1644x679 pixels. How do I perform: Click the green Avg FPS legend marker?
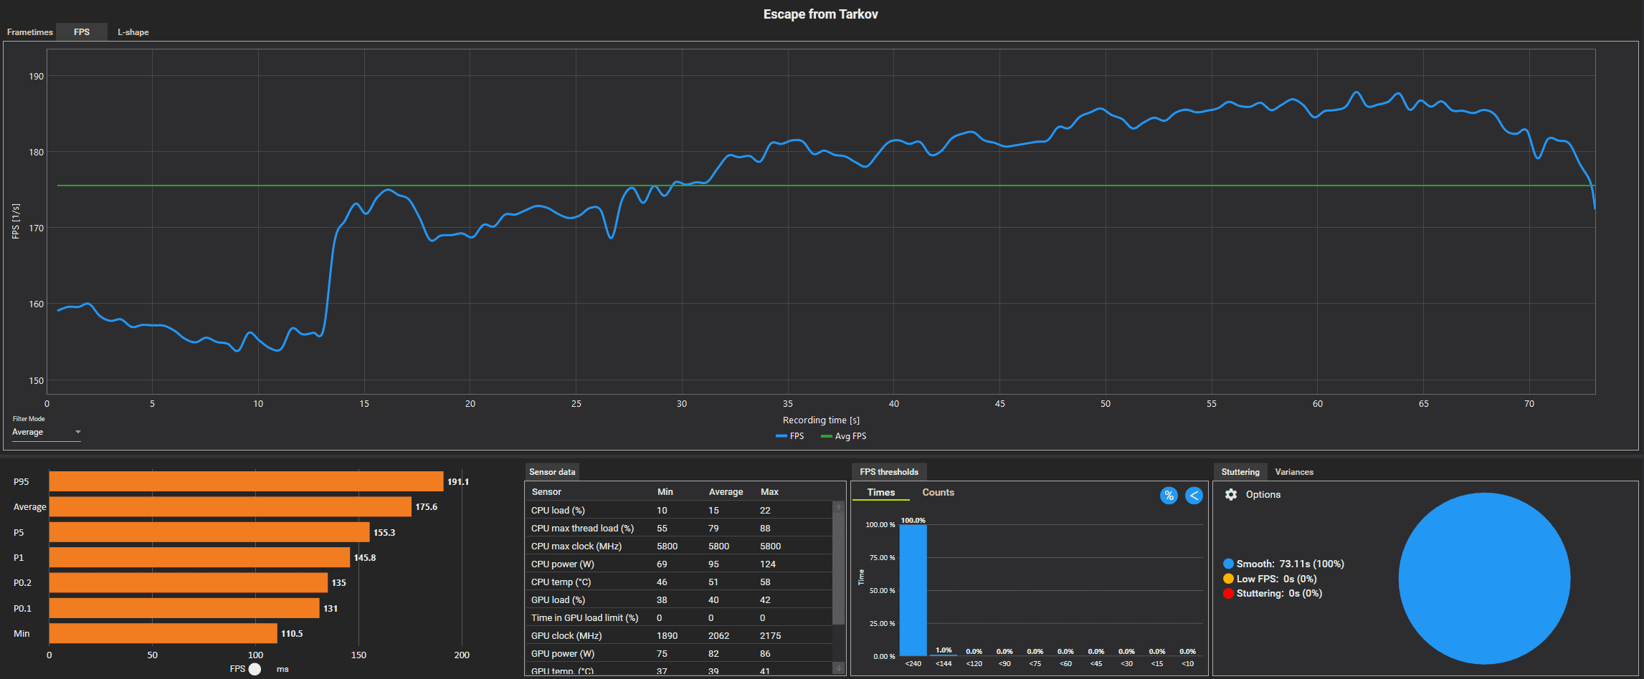coord(827,436)
